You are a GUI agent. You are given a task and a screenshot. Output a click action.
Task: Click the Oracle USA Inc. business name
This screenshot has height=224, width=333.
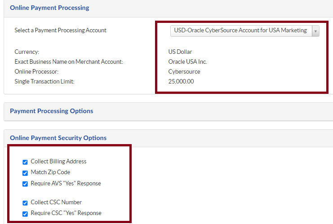(187, 61)
